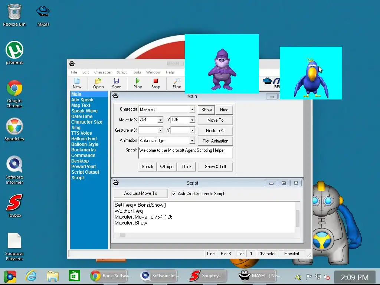Click the Move To button
Viewport: 380px width, 285px height.
(x=216, y=120)
